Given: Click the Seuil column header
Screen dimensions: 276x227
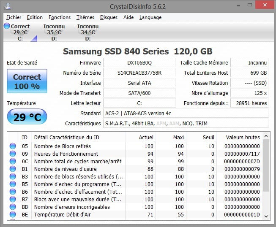Looking at the screenshot, I should pos(202,137).
